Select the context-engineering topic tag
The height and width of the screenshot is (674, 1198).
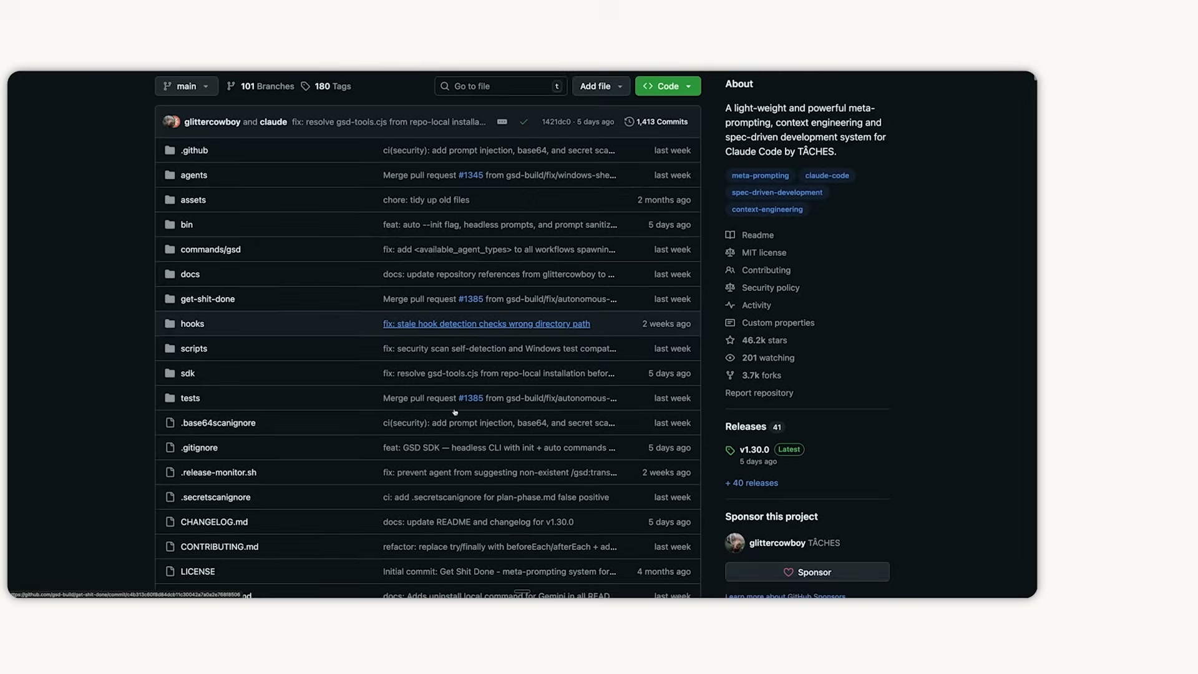point(767,209)
